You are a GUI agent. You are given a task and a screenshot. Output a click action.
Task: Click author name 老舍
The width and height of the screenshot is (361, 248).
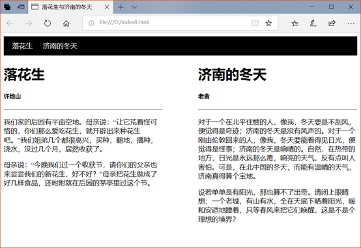point(204,97)
